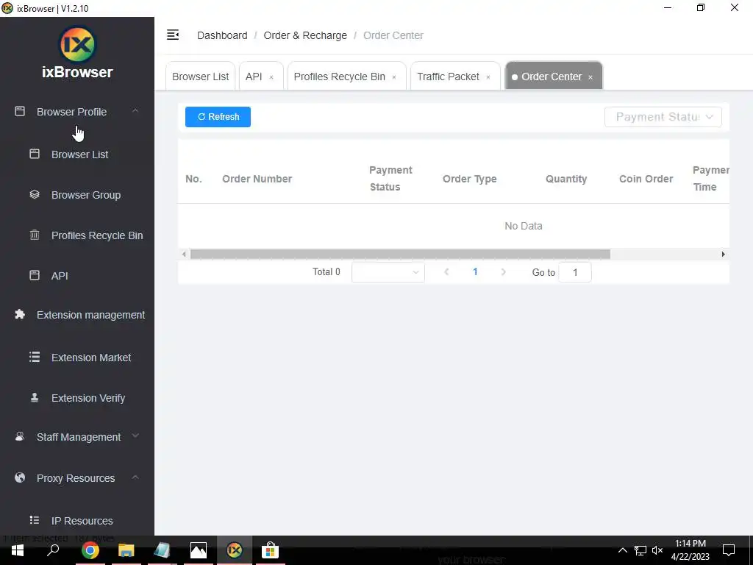Screen dimensions: 753x565
Task: Open the Payment Status dropdown
Action: [663, 117]
